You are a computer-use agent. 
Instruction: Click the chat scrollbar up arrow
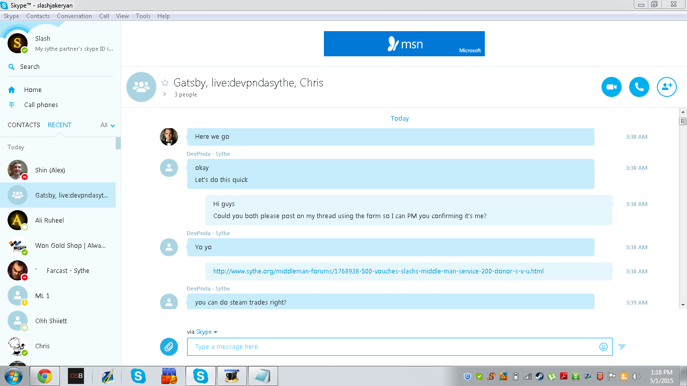point(682,111)
